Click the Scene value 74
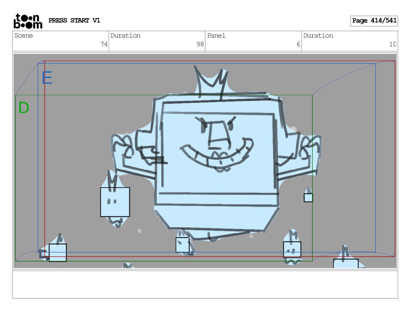The width and height of the screenshot is (411, 317). (104, 44)
